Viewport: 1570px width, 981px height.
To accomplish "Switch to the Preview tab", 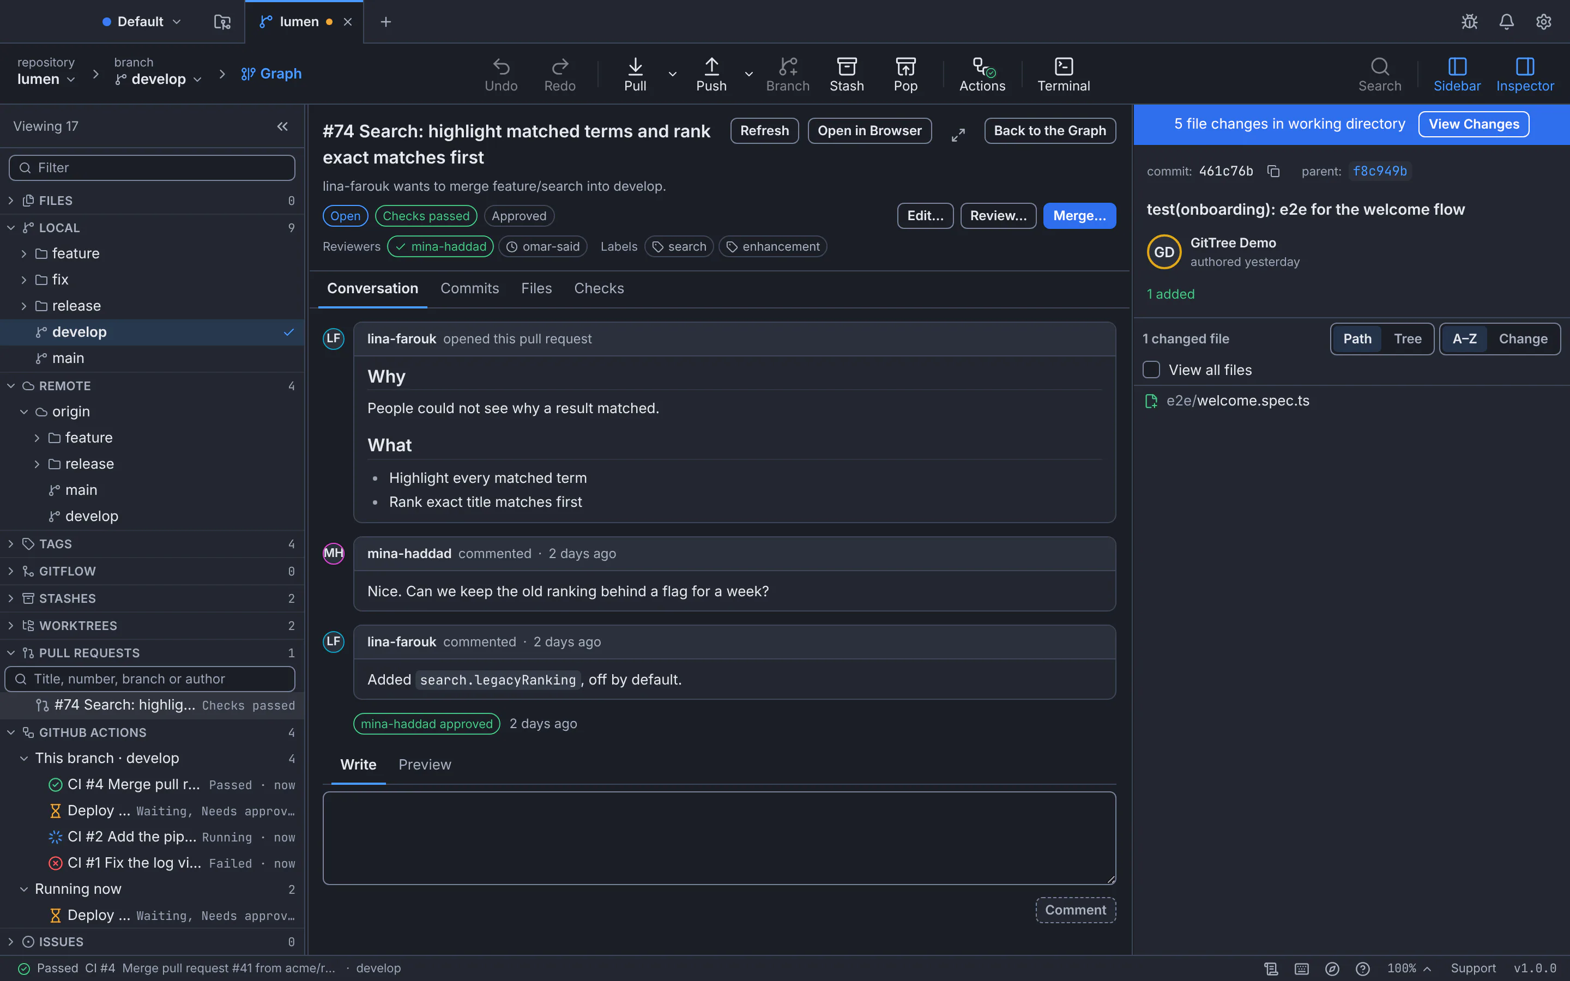I will pyautogui.click(x=424, y=764).
